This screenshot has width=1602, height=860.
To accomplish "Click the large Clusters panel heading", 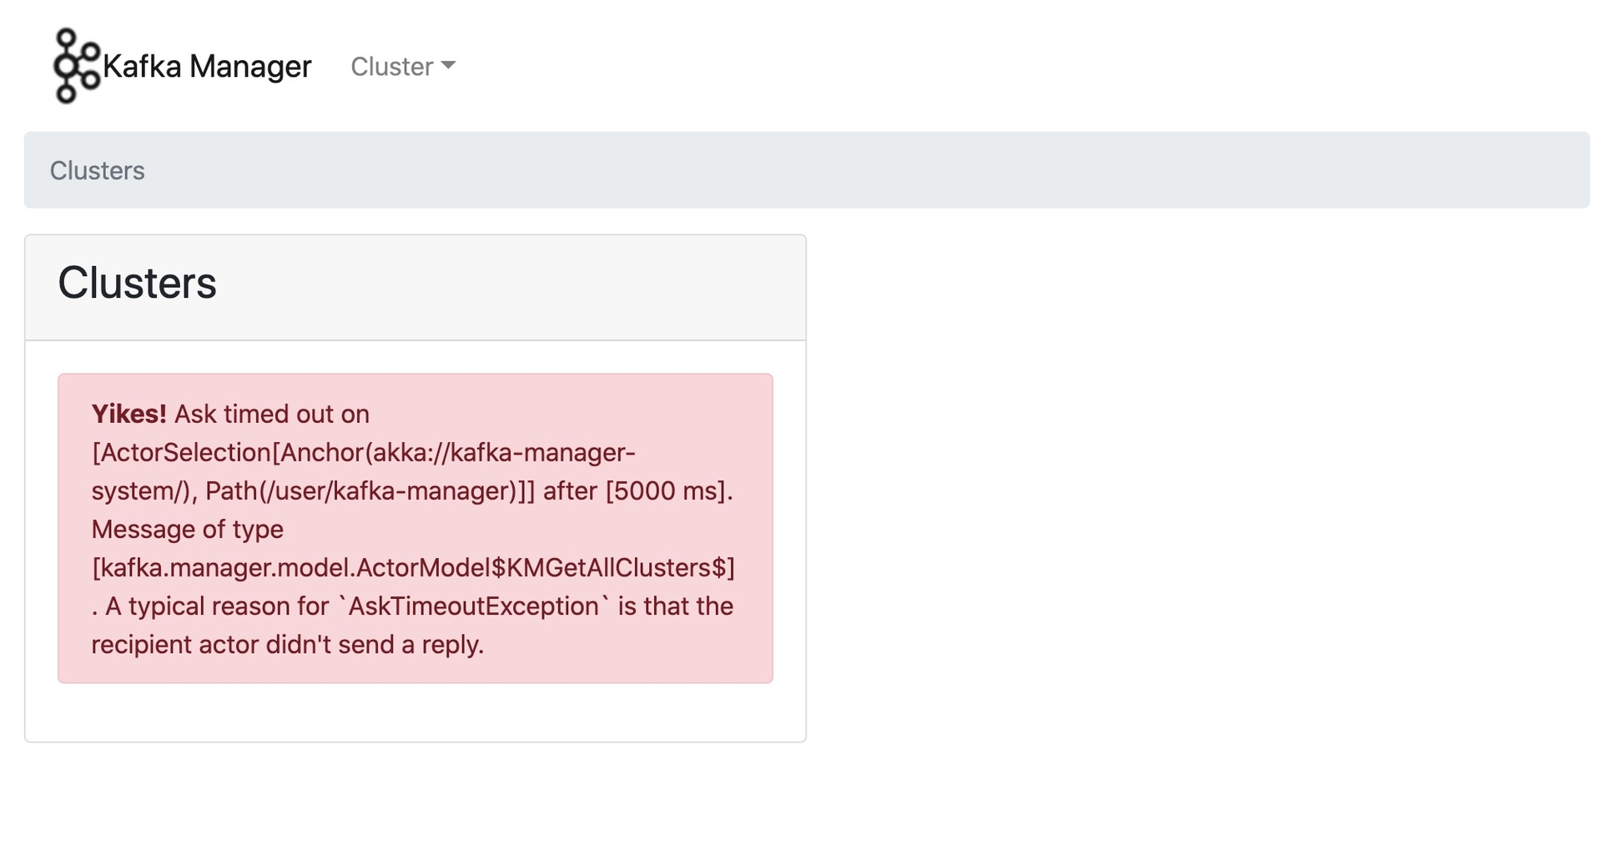I will tap(137, 283).
